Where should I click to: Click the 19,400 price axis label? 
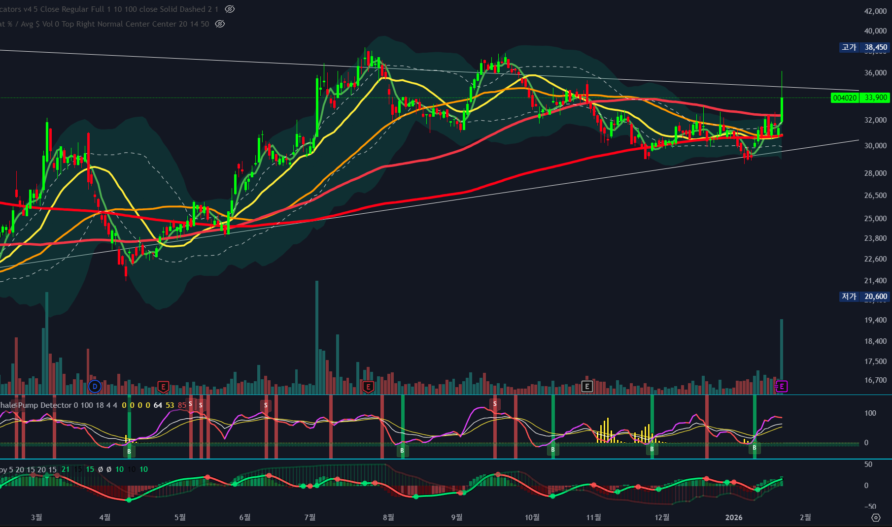point(875,320)
